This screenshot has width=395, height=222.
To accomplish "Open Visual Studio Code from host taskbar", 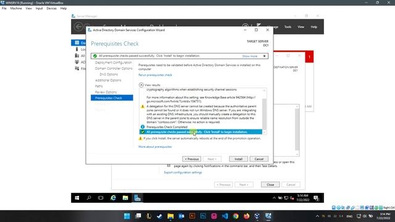I will 225,216.
